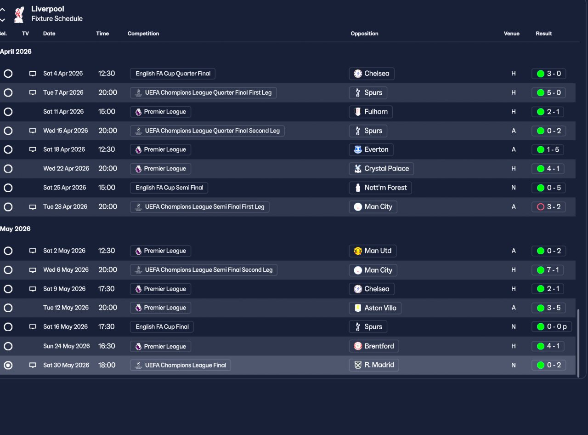The height and width of the screenshot is (435, 588).
Task: Sort by the Venue column header
Action: 512,34
